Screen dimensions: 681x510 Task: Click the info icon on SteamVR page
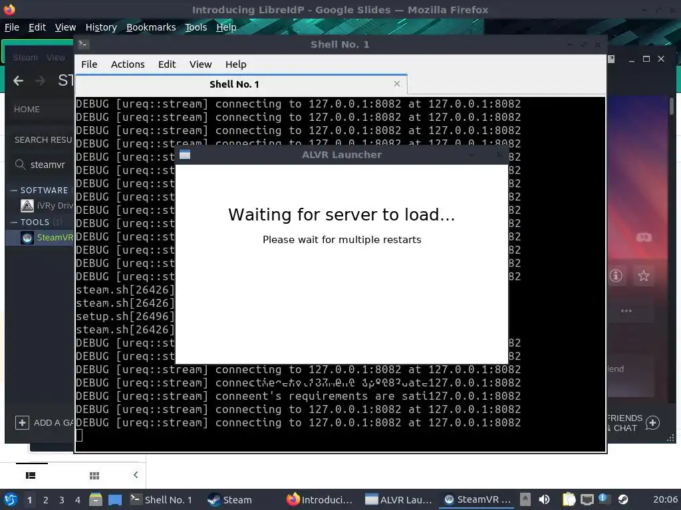pyautogui.click(x=616, y=276)
